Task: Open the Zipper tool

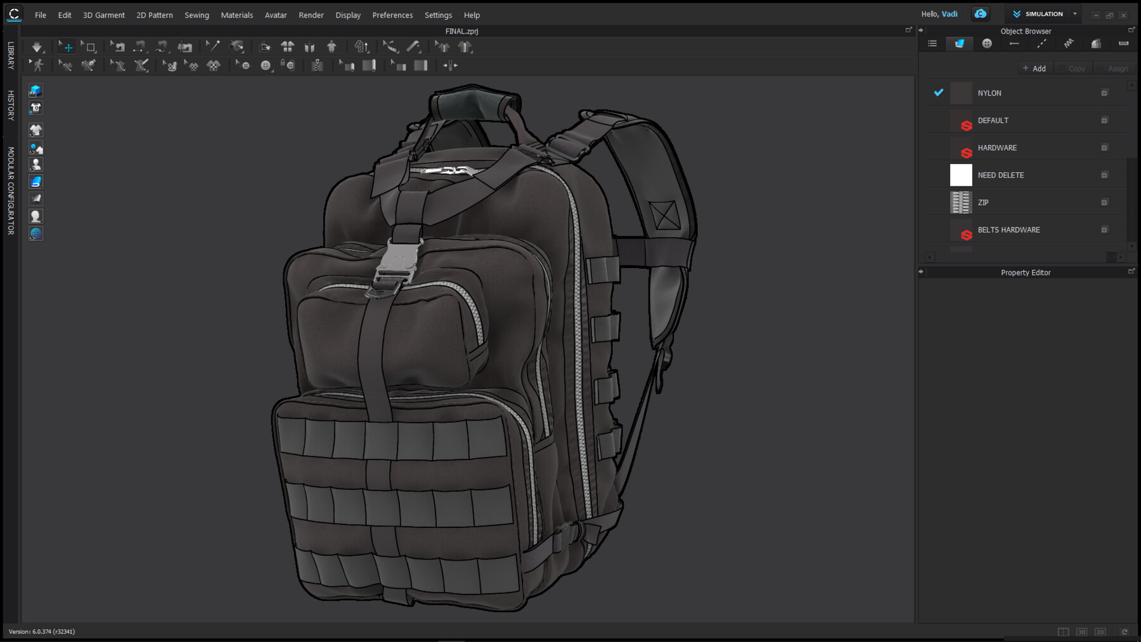Action: [317, 65]
